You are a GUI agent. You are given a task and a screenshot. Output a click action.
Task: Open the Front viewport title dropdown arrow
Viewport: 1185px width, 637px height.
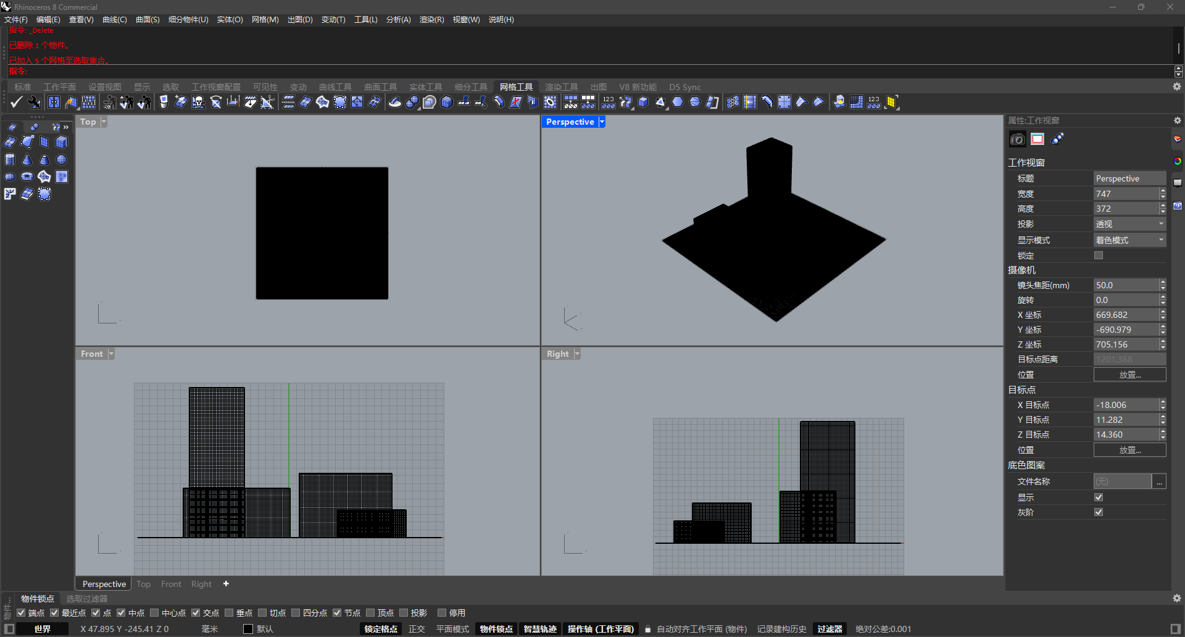[111, 354]
